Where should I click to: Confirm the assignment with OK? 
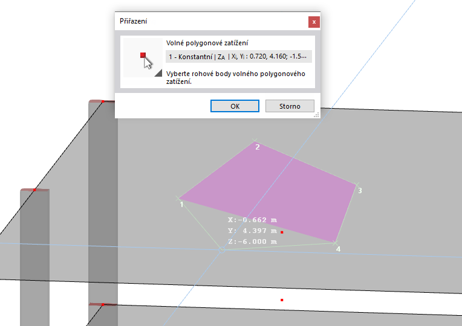[235, 106]
